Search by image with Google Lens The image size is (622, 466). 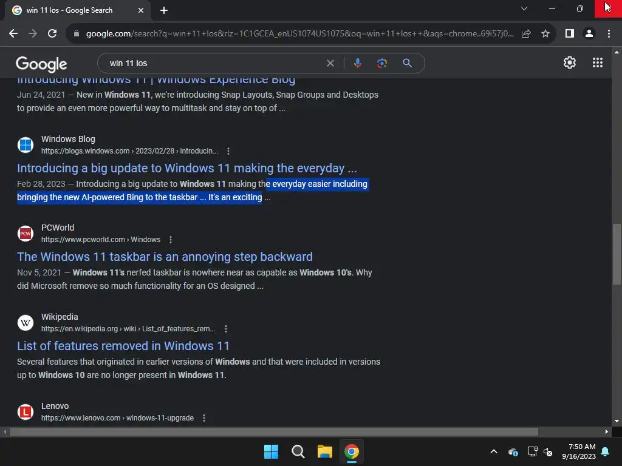pos(381,63)
